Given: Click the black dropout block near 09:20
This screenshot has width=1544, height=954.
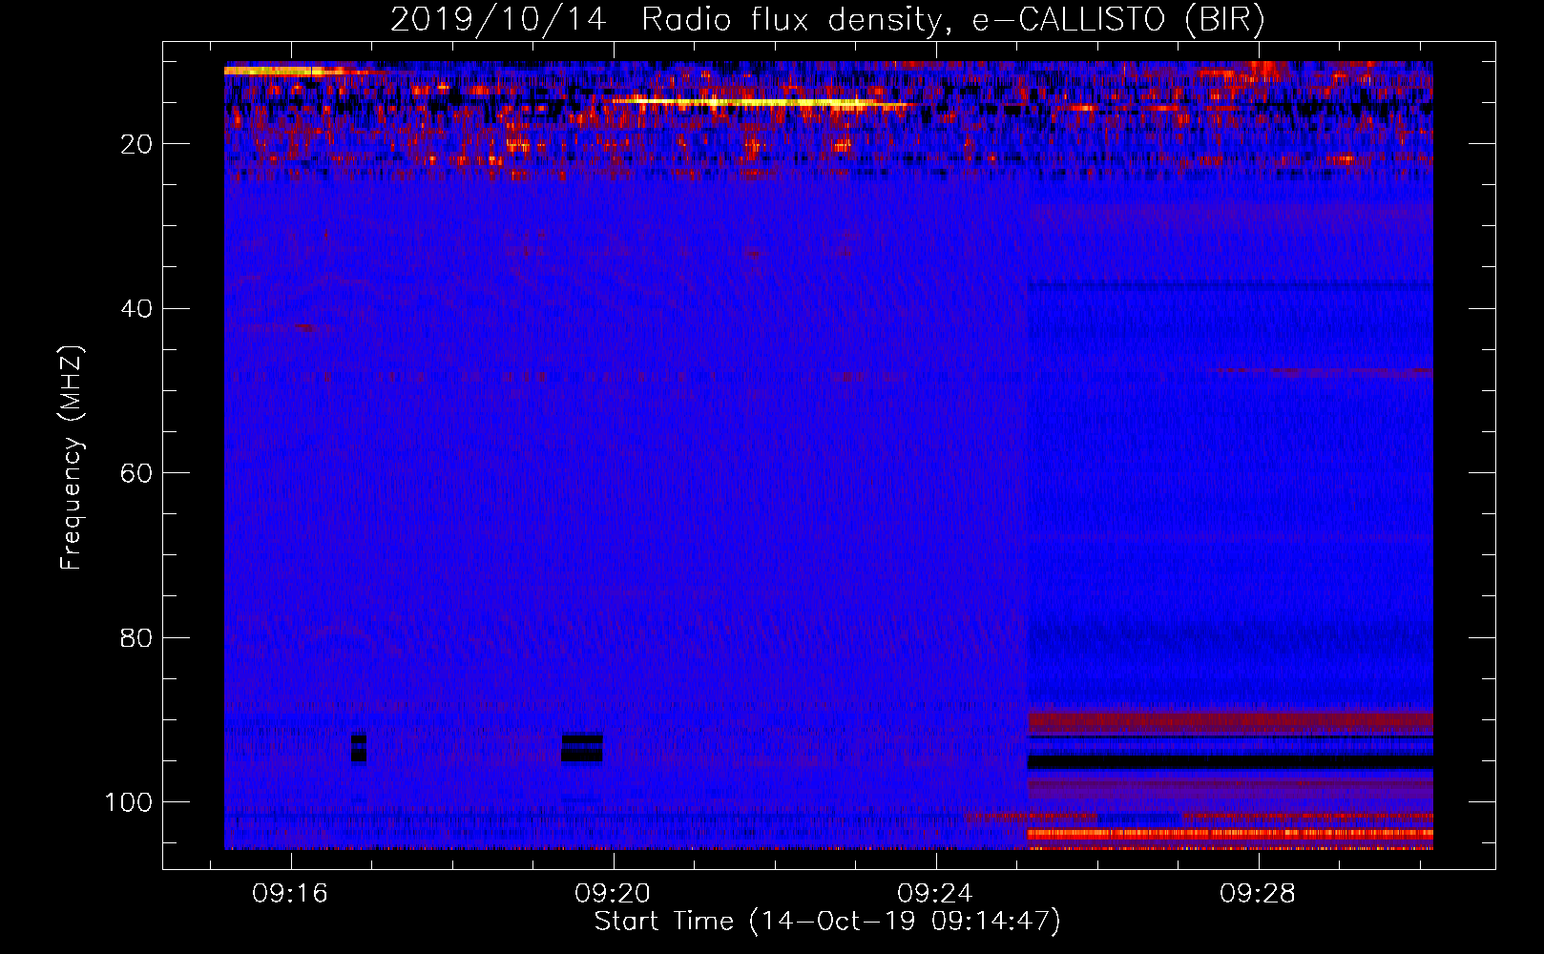Looking at the screenshot, I should tap(582, 748).
